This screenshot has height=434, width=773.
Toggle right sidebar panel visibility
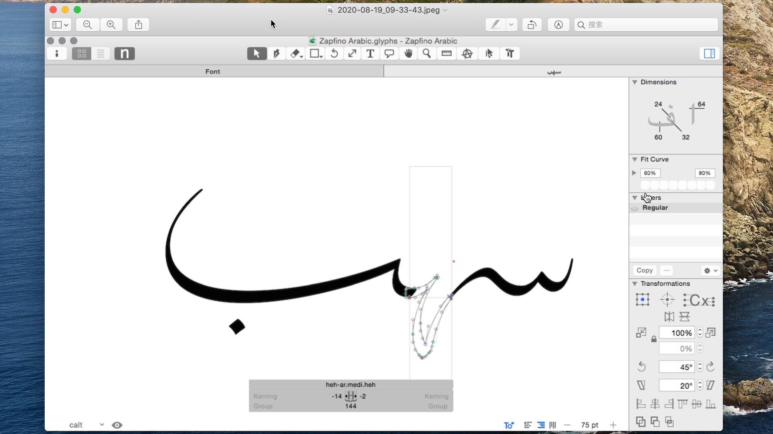pos(709,53)
